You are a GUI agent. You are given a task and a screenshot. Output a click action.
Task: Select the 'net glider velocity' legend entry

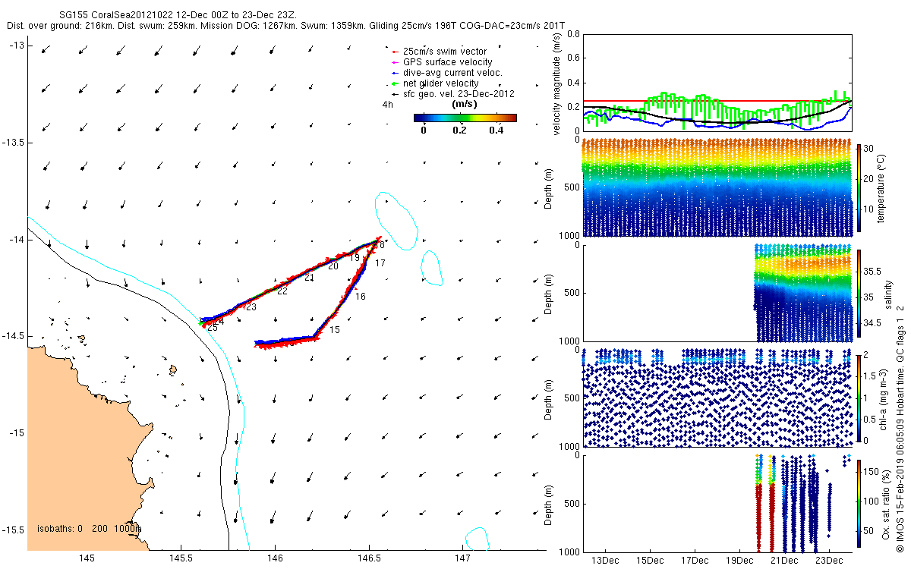point(435,83)
